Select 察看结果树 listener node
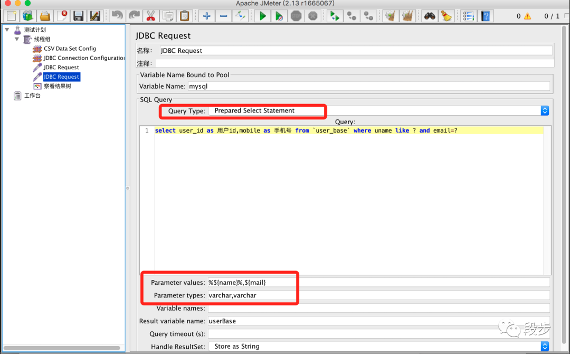570x354 pixels. [58, 86]
